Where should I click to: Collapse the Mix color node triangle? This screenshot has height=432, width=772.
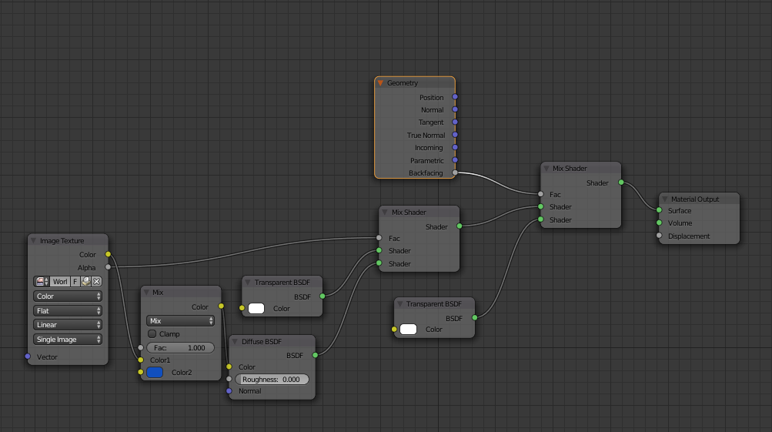[x=146, y=293]
